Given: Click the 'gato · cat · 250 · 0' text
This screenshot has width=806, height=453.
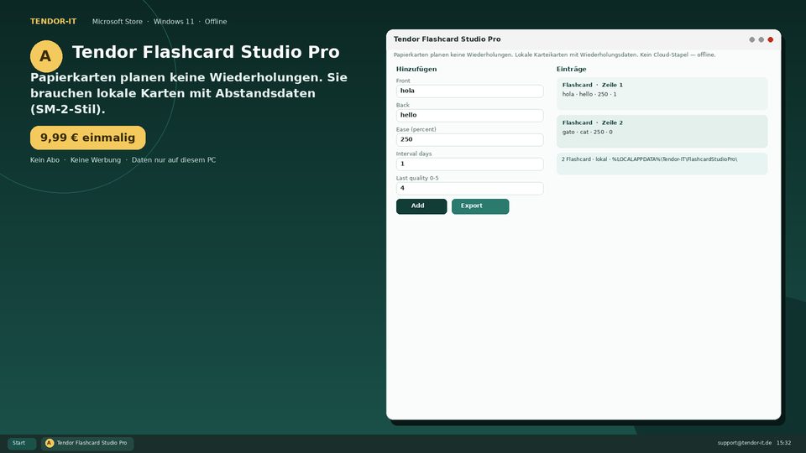Looking at the screenshot, I should point(587,132).
